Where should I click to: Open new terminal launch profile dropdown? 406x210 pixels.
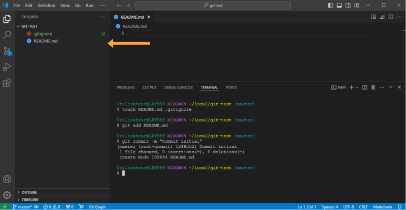(x=357, y=87)
